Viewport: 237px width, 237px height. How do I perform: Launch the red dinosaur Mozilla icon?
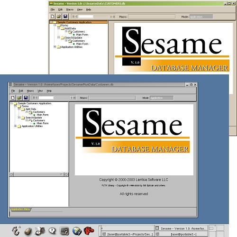[x=89, y=231]
